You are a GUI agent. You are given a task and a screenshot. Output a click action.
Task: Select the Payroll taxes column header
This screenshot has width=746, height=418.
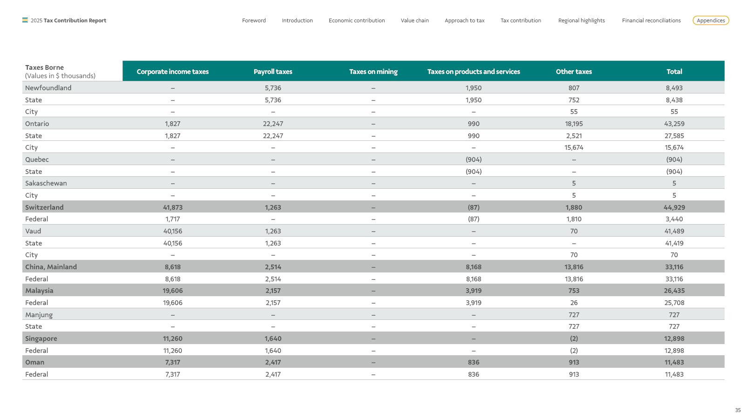[x=273, y=72]
